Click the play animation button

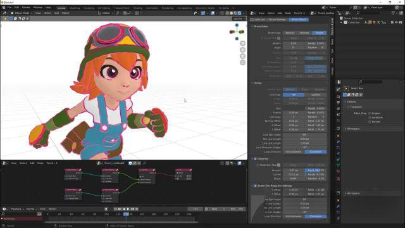pyautogui.click(x=128, y=209)
